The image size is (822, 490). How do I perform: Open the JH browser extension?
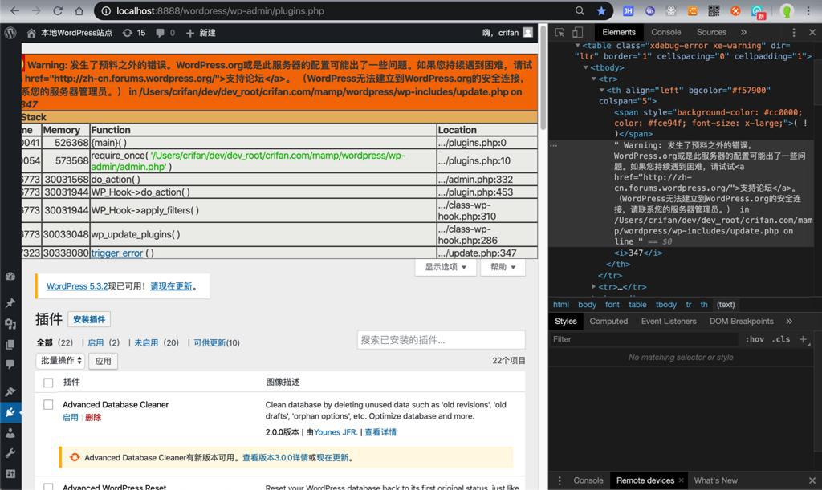coord(628,11)
